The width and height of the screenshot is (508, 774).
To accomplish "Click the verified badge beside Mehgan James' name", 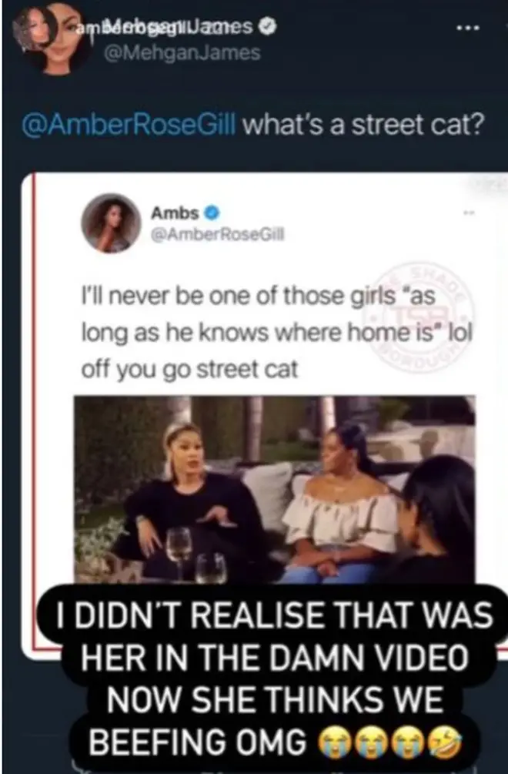I will 269,27.
